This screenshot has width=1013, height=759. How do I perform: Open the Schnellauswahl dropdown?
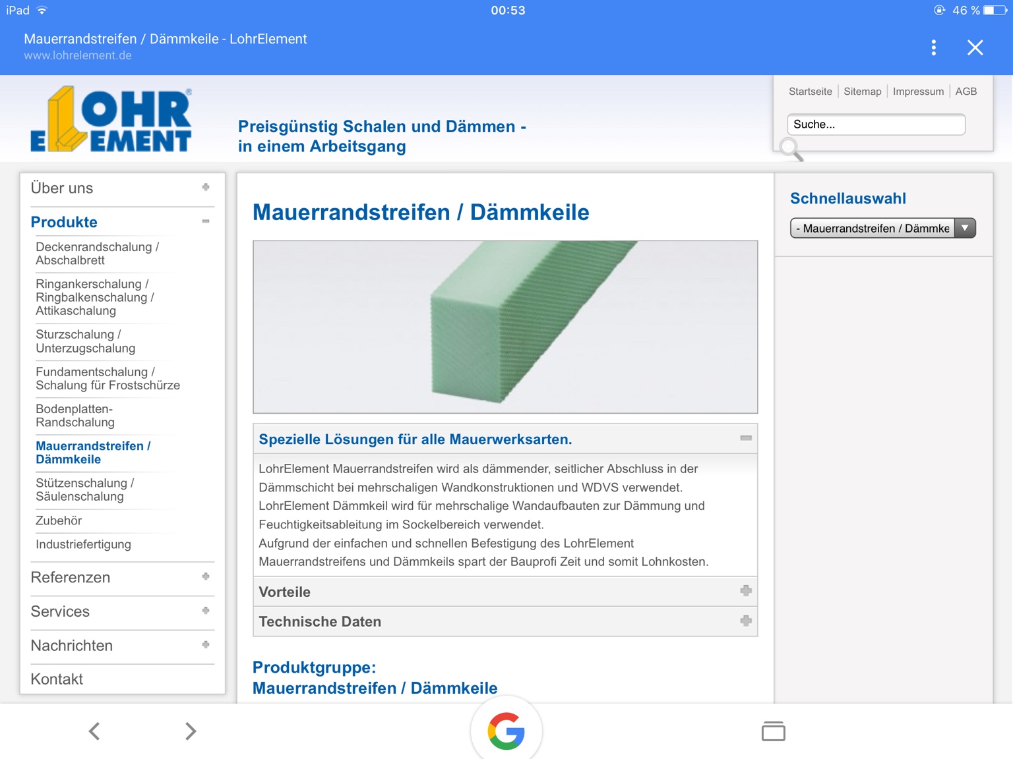882,228
